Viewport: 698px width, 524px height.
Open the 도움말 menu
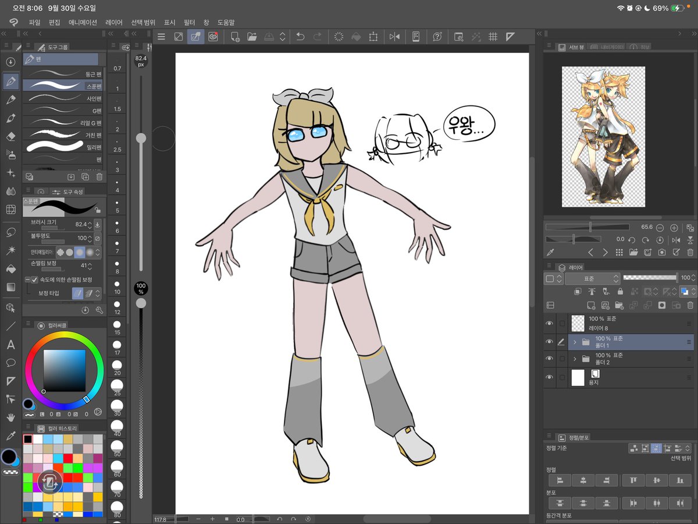[226, 22]
